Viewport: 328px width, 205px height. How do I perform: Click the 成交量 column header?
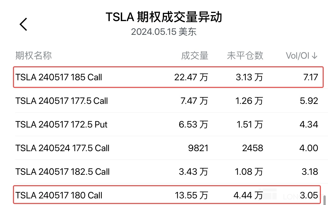click(x=195, y=56)
